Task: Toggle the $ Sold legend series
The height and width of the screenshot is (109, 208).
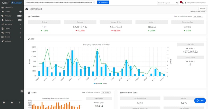Action: coord(97,84)
